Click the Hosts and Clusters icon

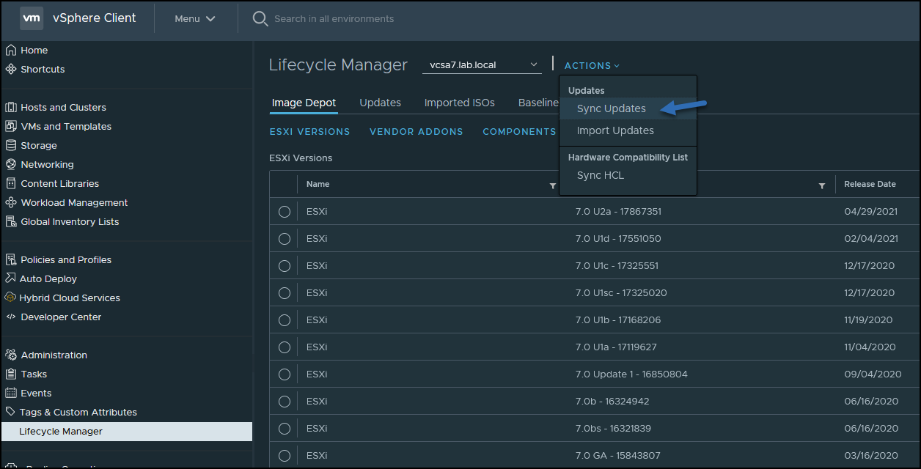click(x=11, y=107)
